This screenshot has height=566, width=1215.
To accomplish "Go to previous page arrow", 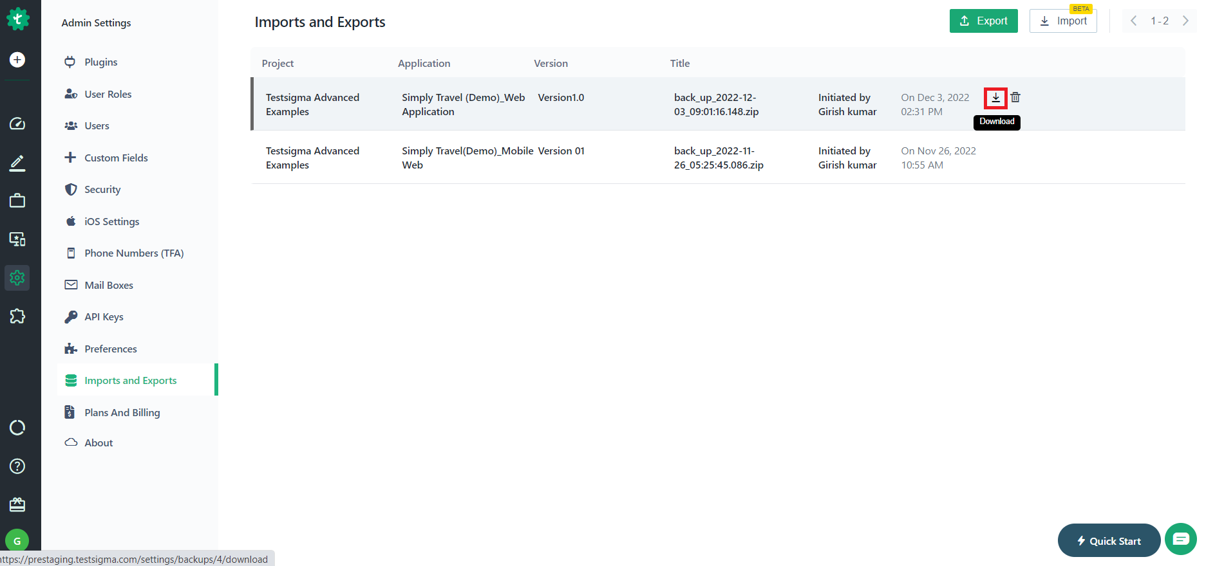I will tap(1134, 21).
